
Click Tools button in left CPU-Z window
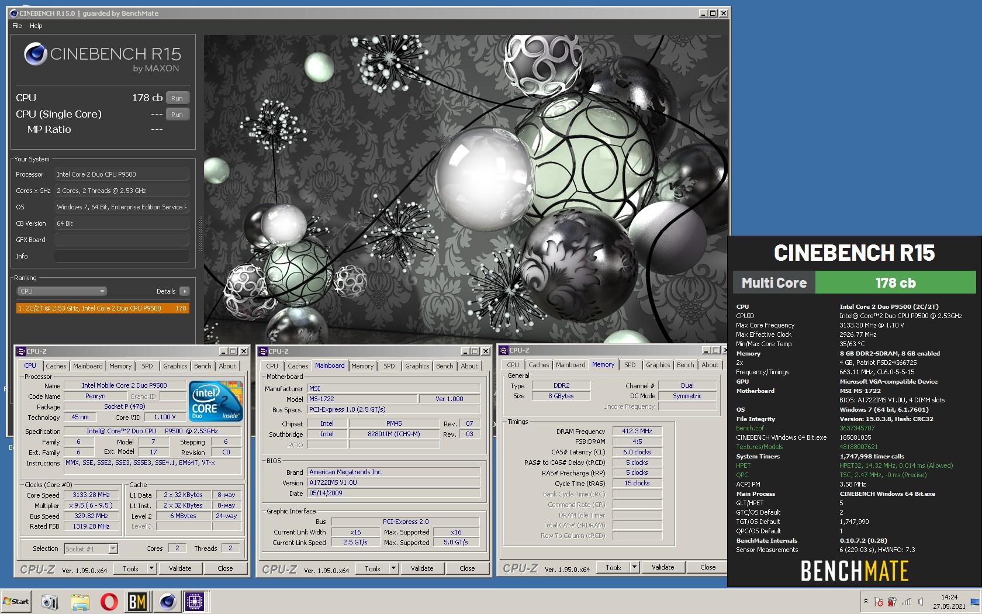coord(130,568)
